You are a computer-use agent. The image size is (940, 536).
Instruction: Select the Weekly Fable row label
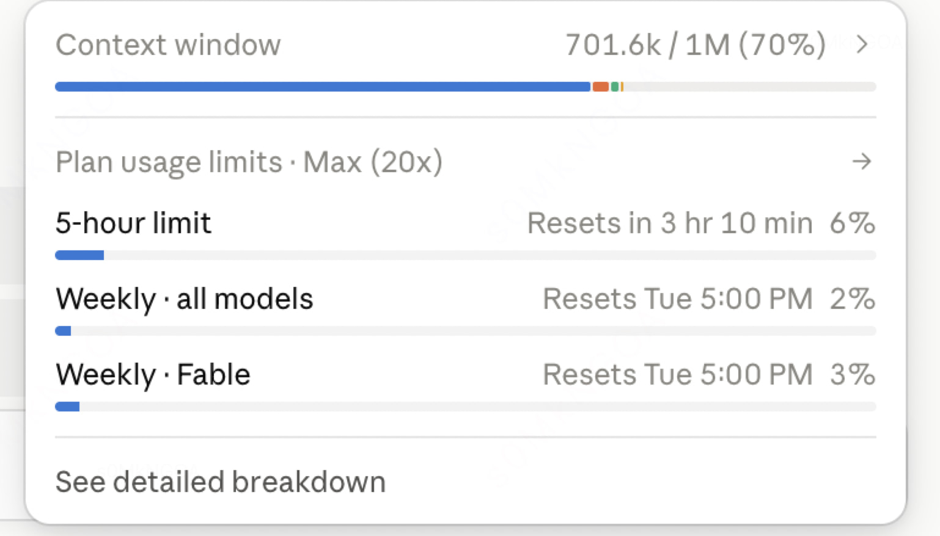point(153,374)
